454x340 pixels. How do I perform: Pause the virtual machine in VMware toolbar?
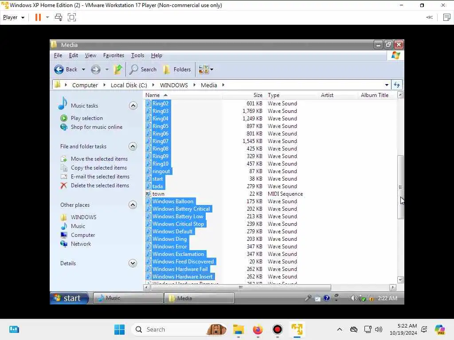38,17
